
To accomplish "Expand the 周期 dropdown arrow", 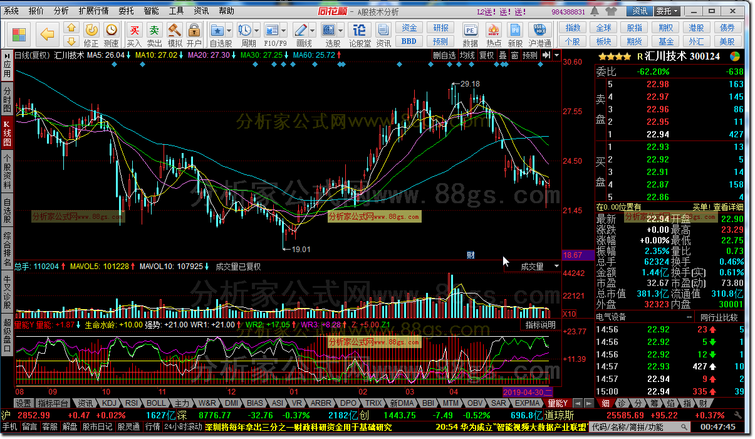I will [257, 30].
